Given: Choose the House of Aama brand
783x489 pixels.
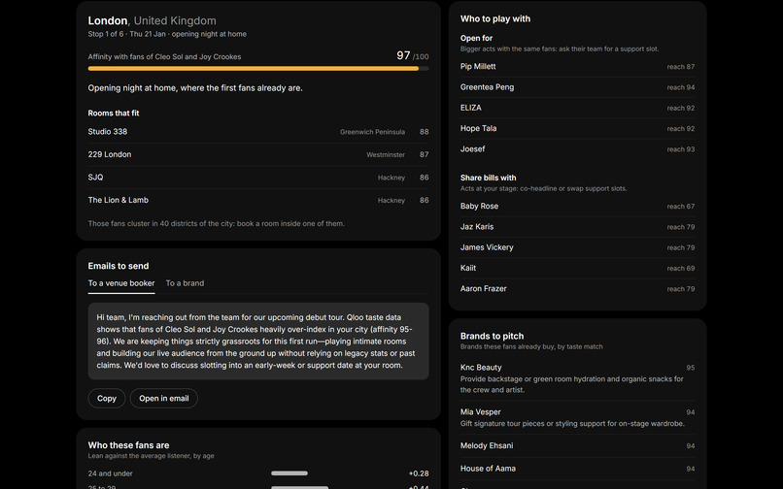Looking at the screenshot, I should tap(577, 469).
